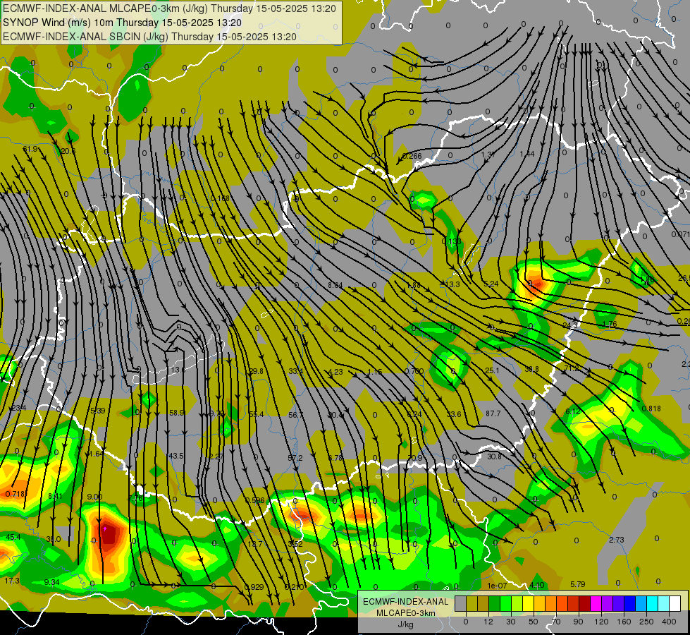
Task: Click legend tick label 400
Action: pos(669,622)
